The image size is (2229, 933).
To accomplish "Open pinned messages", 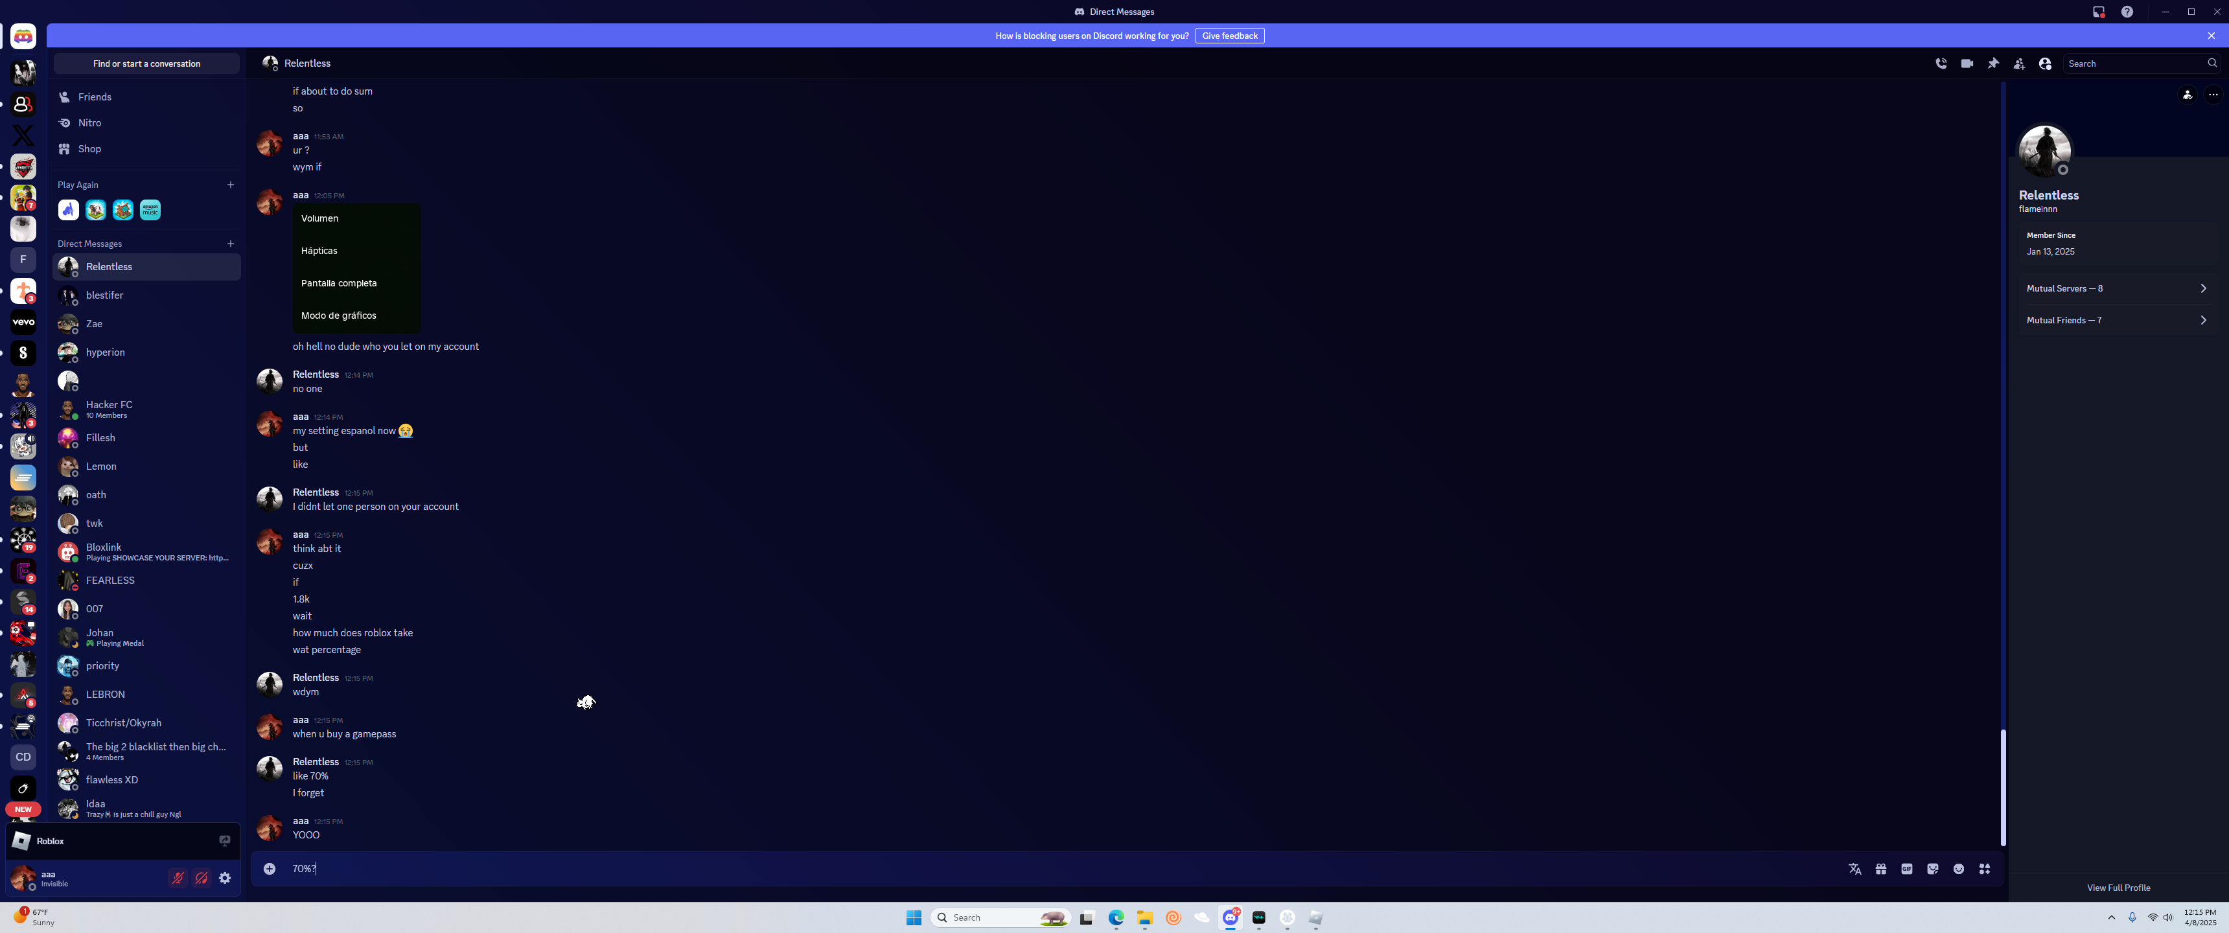I will pos(1992,63).
